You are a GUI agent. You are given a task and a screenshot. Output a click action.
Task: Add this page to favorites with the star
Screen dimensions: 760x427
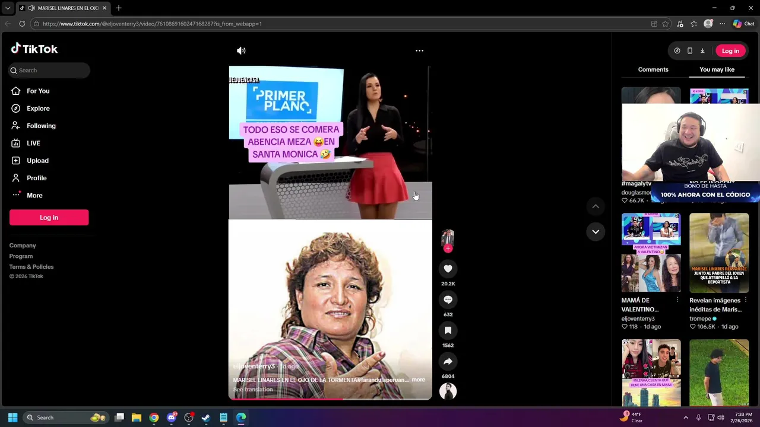(x=666, y=24)
